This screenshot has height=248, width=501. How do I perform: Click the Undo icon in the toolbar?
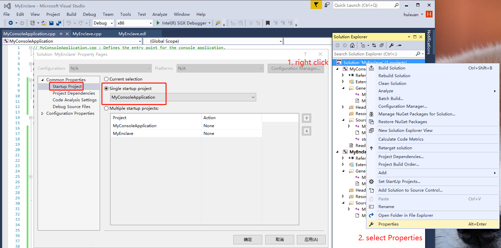tap(69, 23)
